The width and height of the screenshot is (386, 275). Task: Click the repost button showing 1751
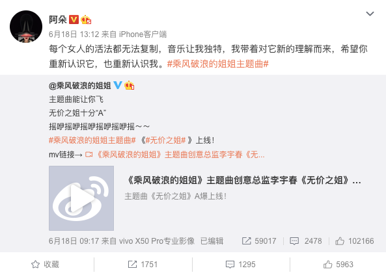pyautogui.click(x=143, y=265)
